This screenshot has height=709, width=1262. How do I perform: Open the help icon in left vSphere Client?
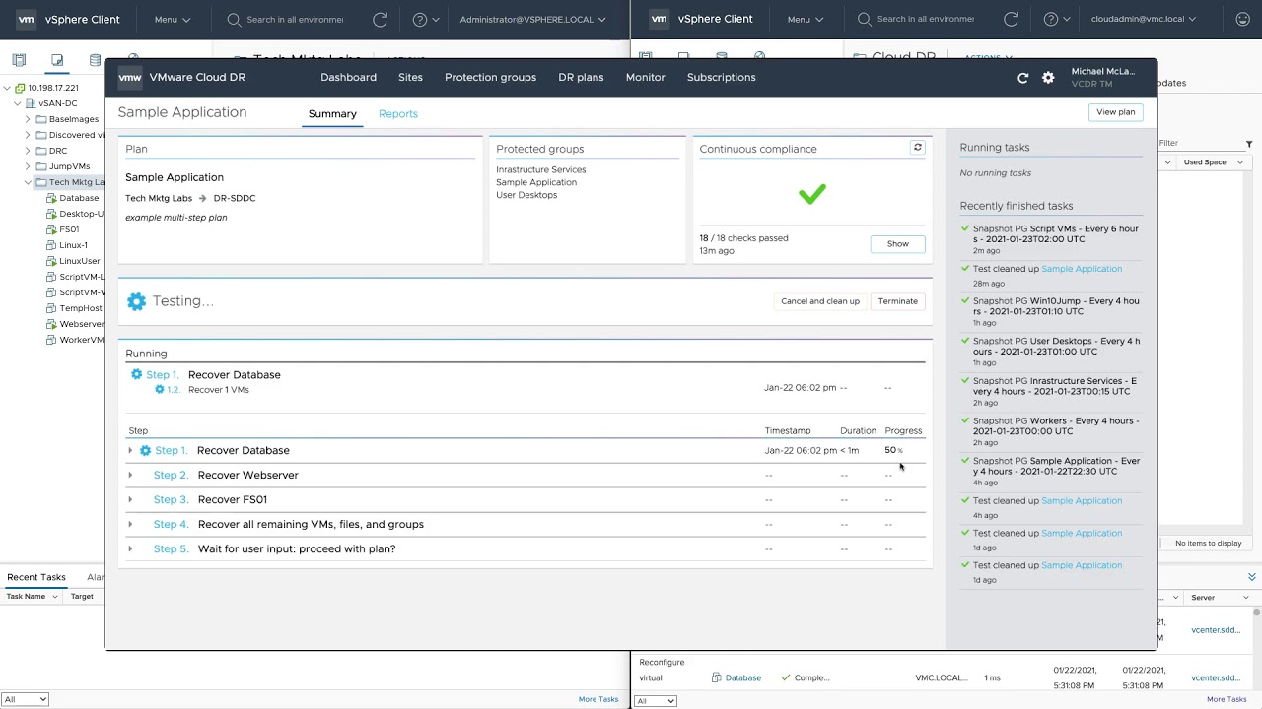point(420,19)
